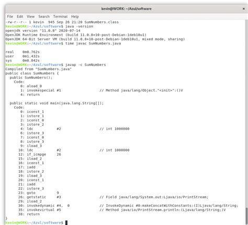Open the File menu
The height and width of the screenshot is (225, 248).
tap(10, 17)
